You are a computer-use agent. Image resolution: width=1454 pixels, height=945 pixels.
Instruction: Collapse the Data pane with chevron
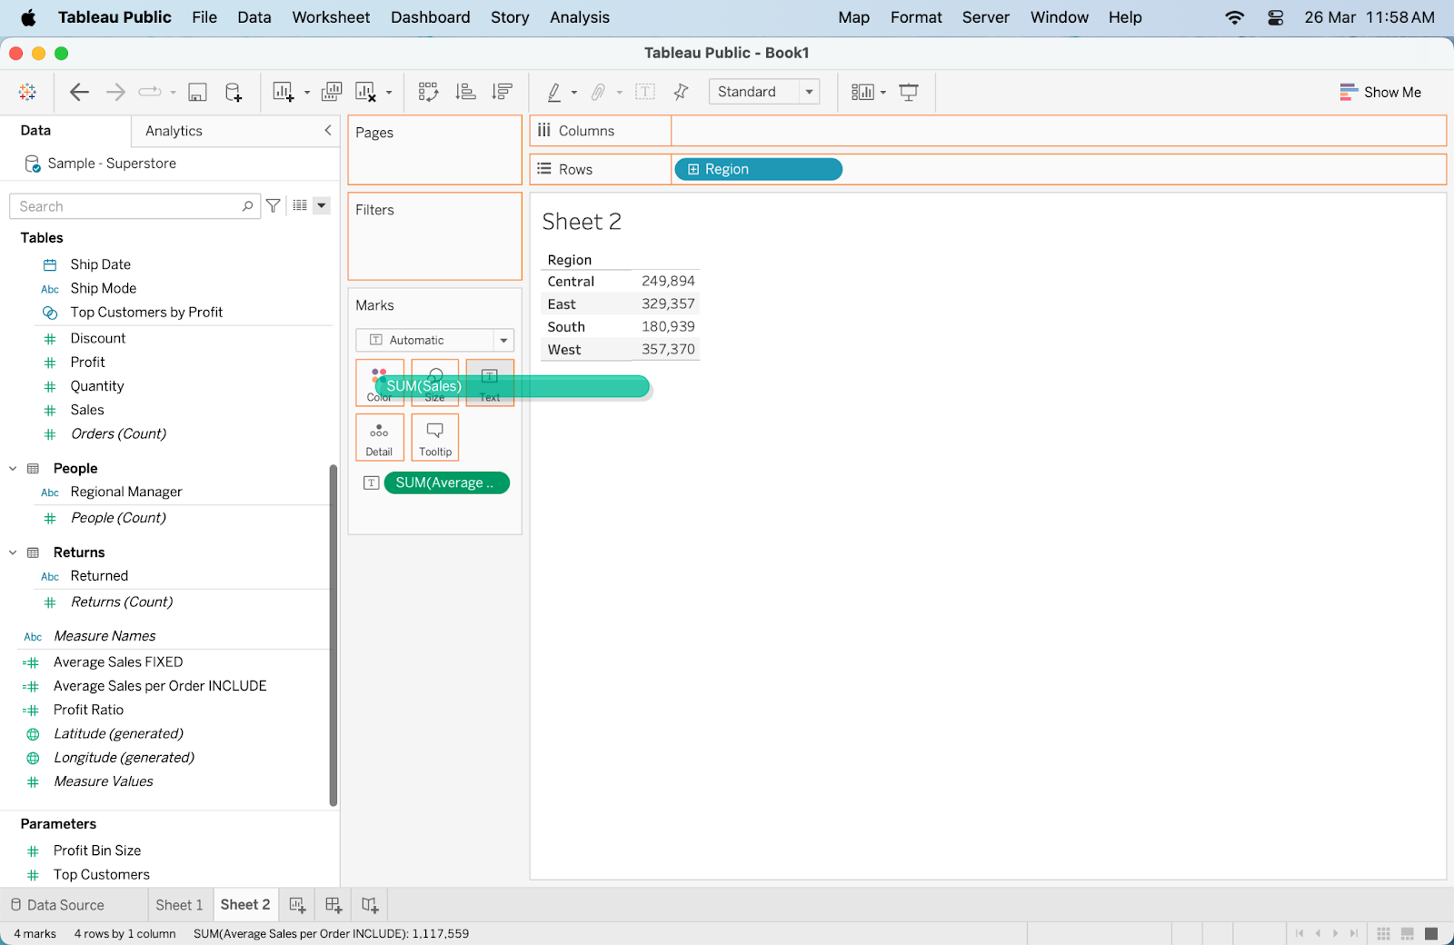328,131
